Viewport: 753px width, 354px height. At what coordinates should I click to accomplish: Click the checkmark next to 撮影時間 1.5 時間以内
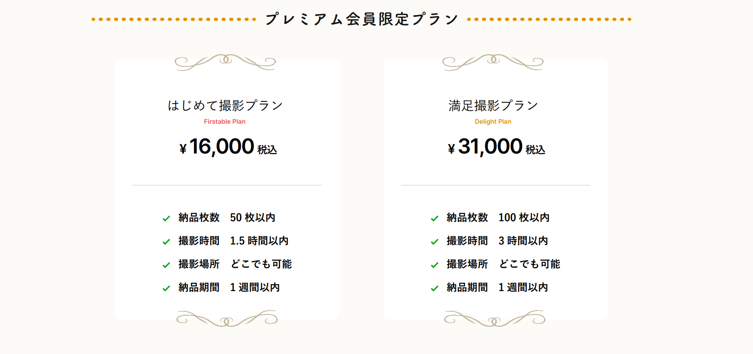click(166, 242)
